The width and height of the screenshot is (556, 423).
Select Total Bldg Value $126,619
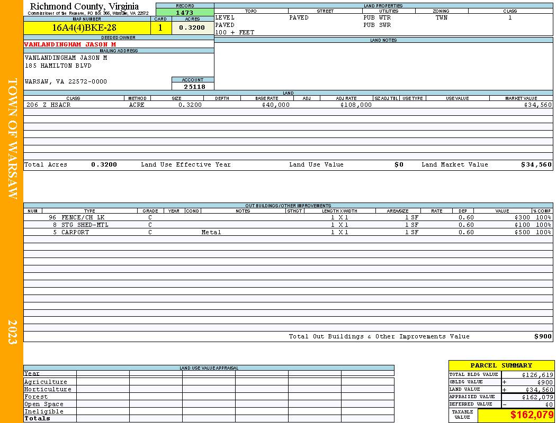click(x=537, y=375)
